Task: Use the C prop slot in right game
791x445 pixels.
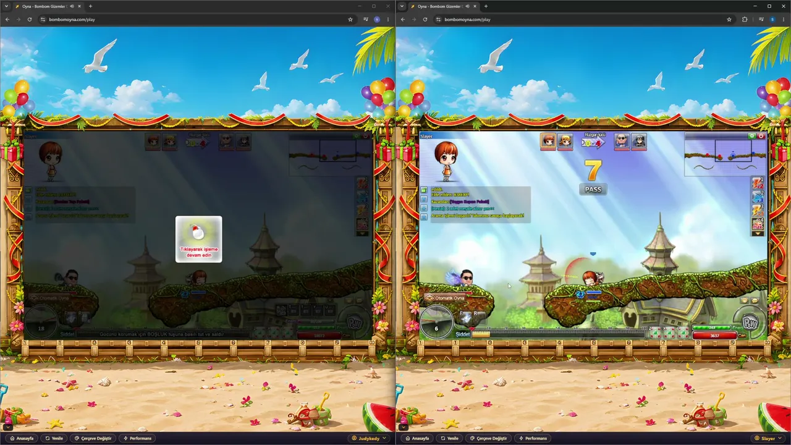Action: [682, 332]
